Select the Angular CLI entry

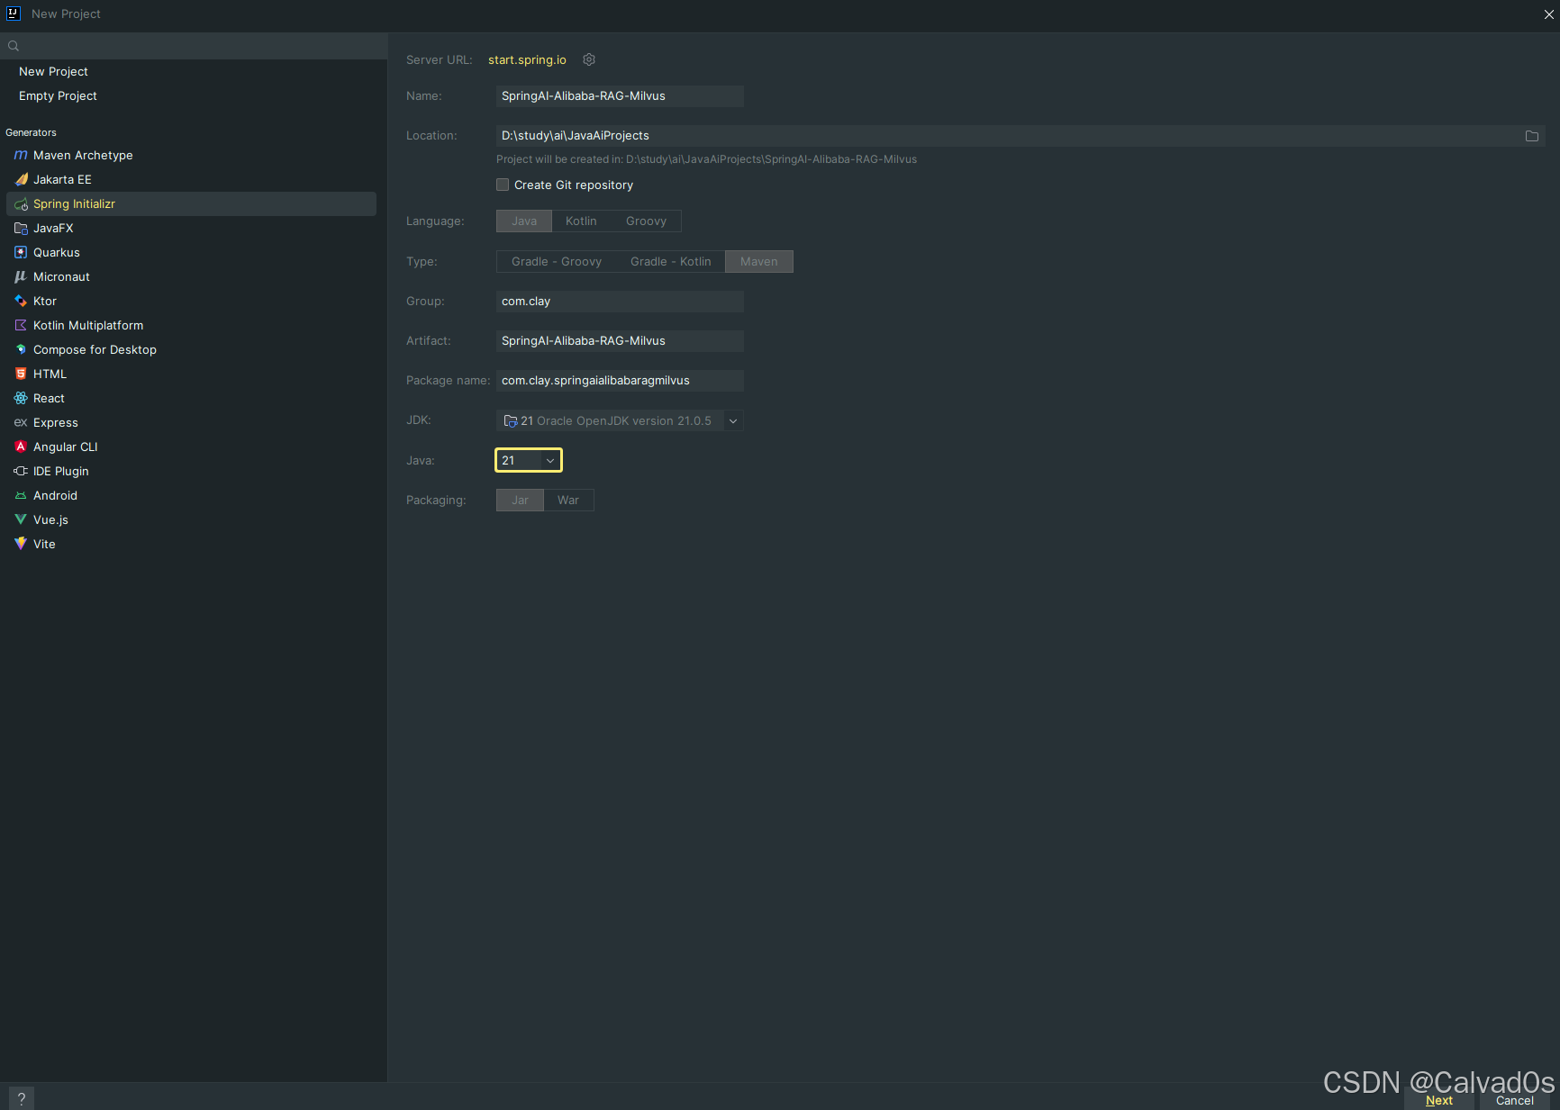point(191,447)
